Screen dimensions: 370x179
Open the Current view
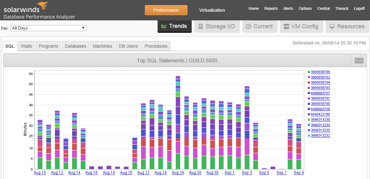point(259,26)
